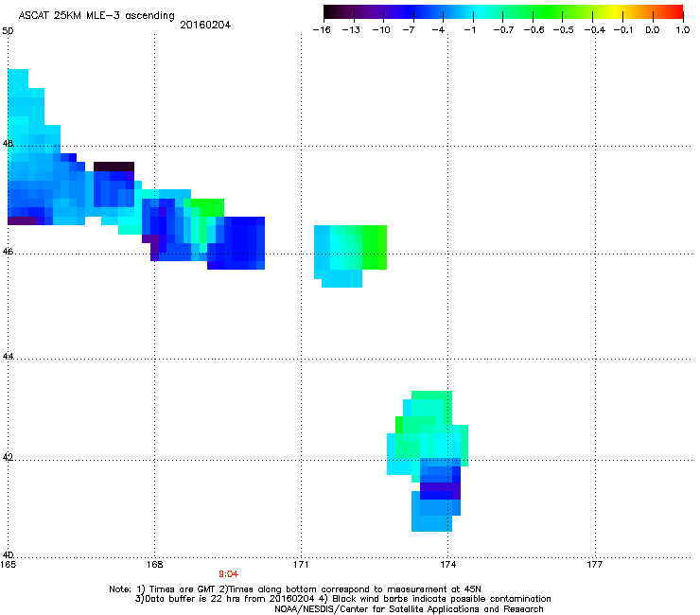Click the longitude label 165
700x615 pixels.
coord(8,565)
